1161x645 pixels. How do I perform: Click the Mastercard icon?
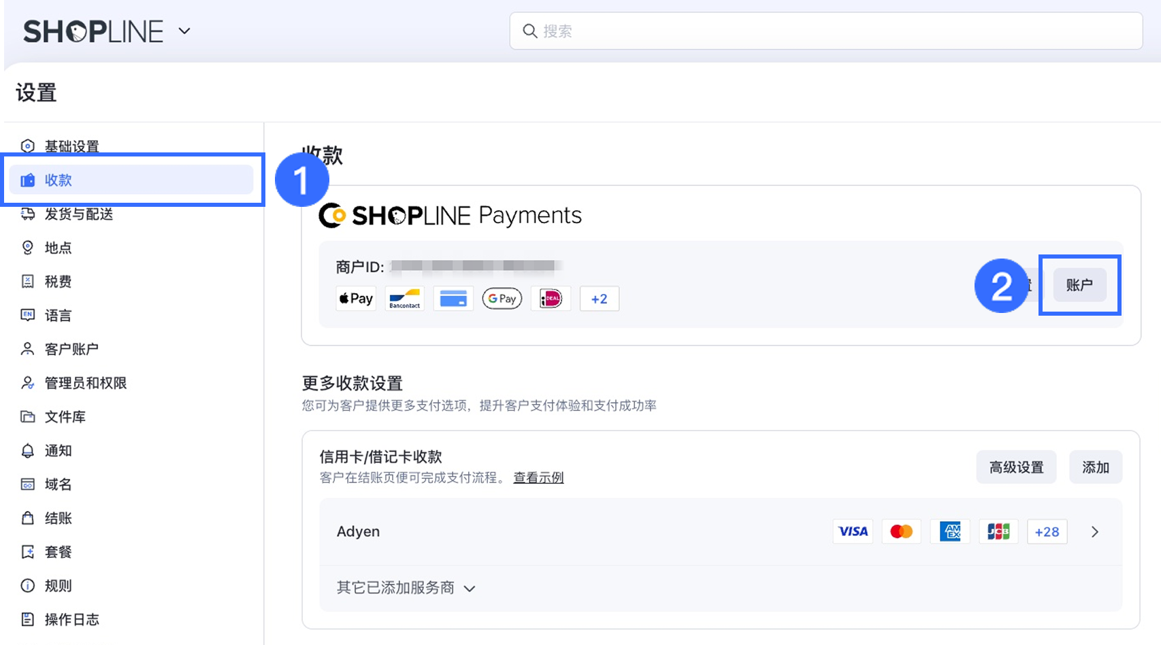pyautogui.click(x=902, y=531)
